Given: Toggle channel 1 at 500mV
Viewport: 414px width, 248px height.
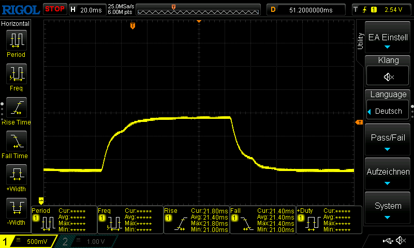Looking at the screenshot, I should [x=28, y=241].
